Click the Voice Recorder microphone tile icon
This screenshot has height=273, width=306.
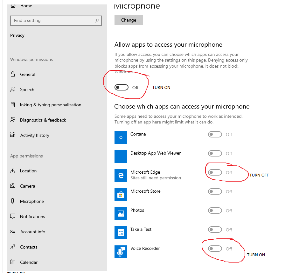click(121, 252)
